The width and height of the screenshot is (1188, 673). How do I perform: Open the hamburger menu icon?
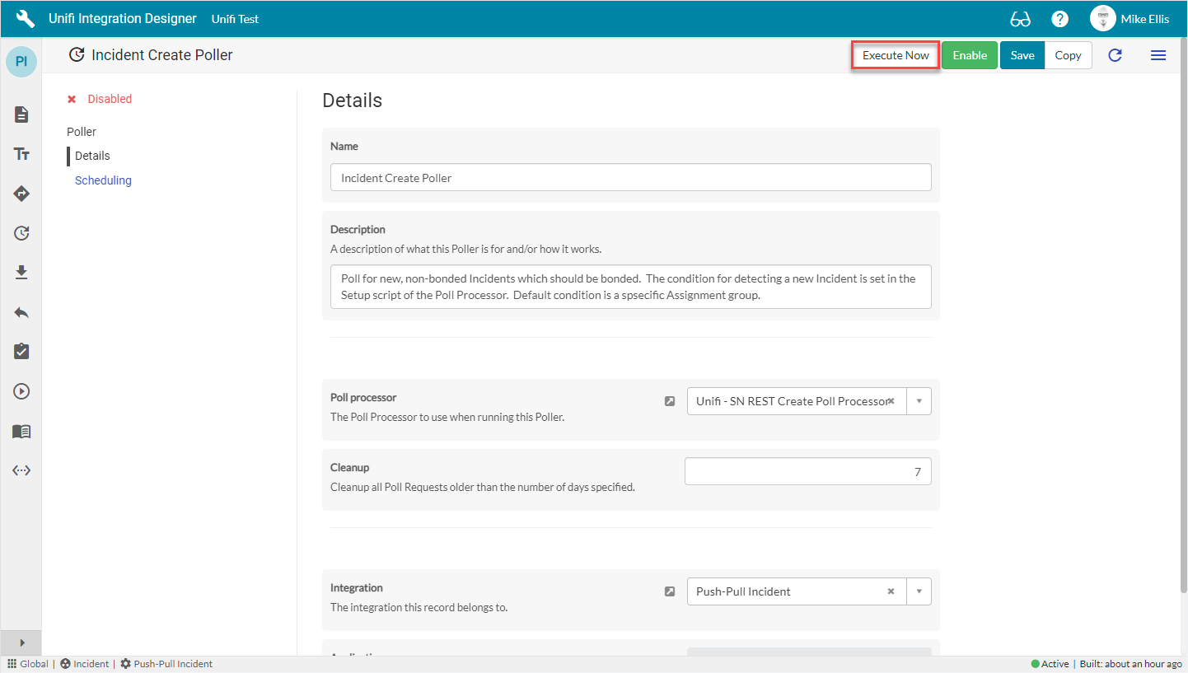(x=1158, y=55)
